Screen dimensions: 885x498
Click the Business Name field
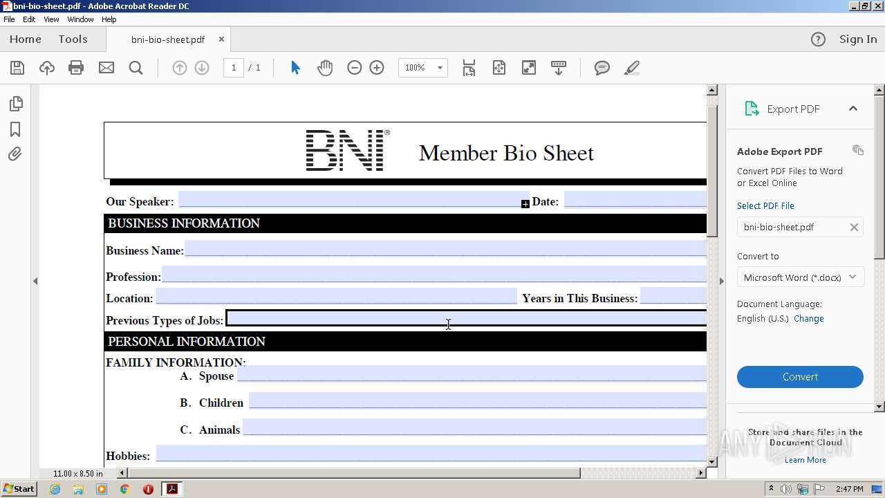pyautogui.click(x=446, y=248)
